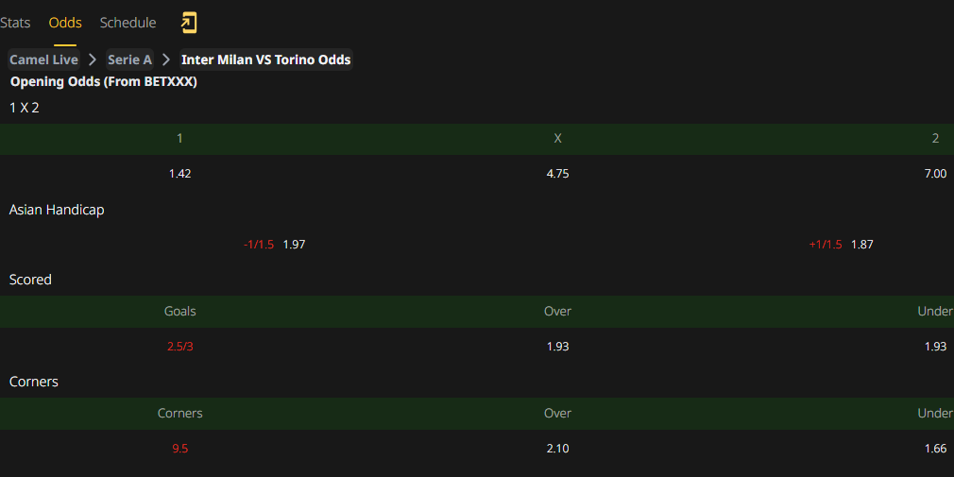Click the corners line 9.5

180,449
